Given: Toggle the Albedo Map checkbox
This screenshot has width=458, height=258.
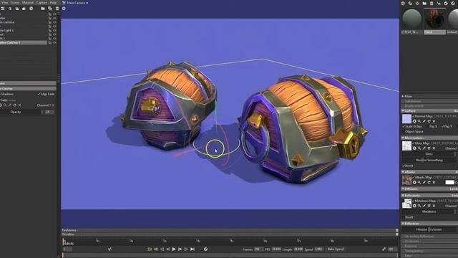Looking at the screenshot, I should tap(414, 177).
